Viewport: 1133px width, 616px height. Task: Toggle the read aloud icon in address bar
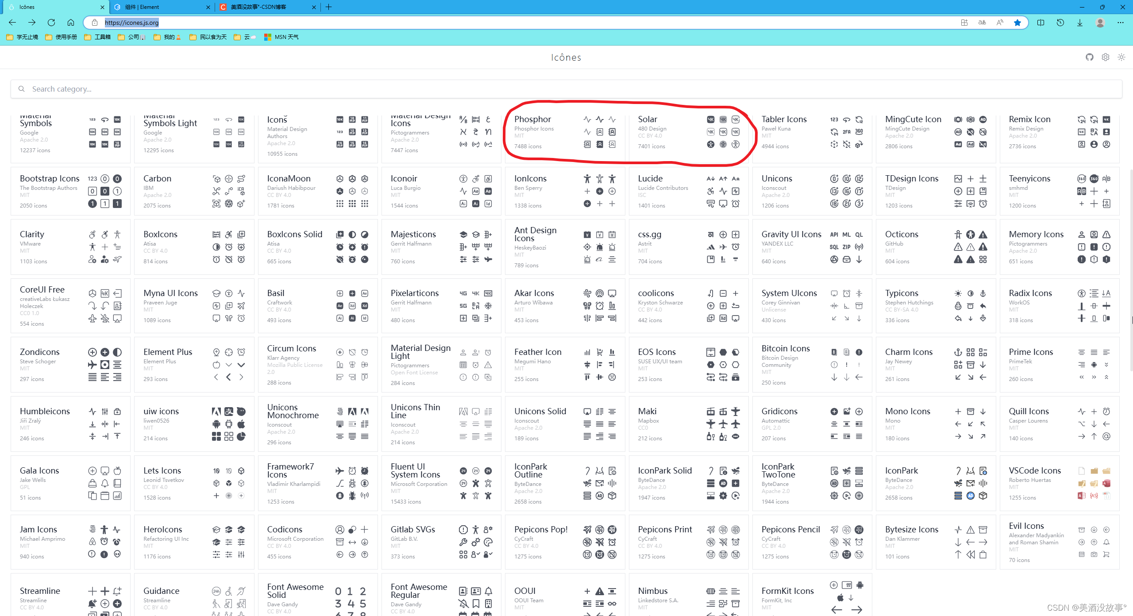click(1000, 23)
